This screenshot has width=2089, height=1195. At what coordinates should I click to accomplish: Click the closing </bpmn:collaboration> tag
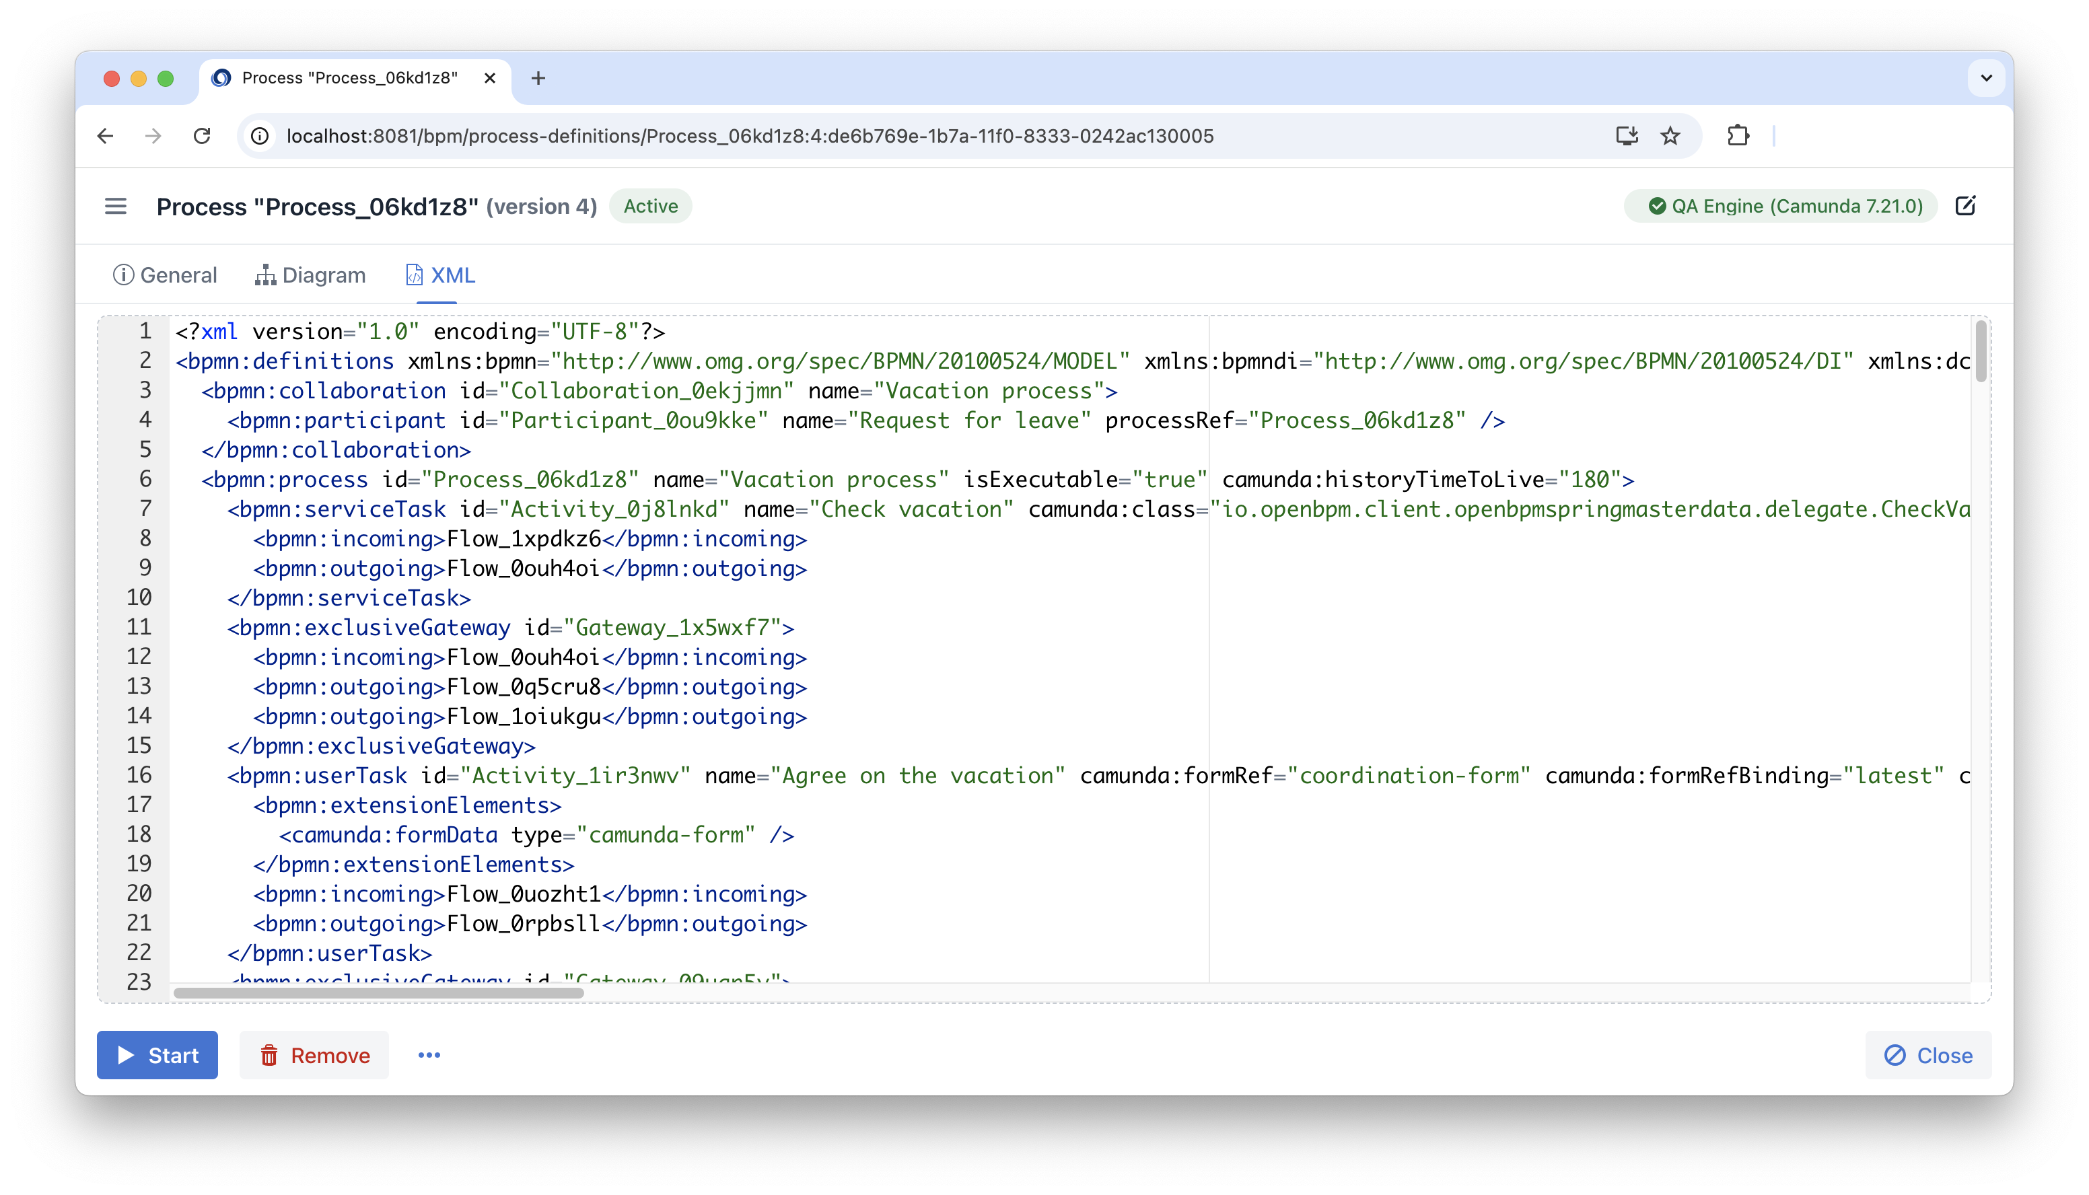[337, 449]
